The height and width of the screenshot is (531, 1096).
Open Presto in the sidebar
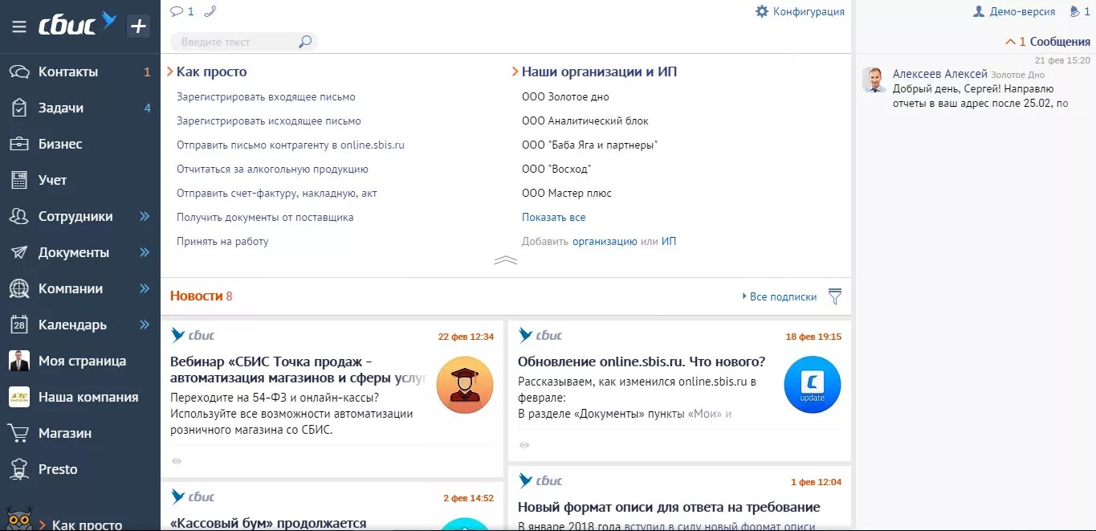(x=80, y=469)
